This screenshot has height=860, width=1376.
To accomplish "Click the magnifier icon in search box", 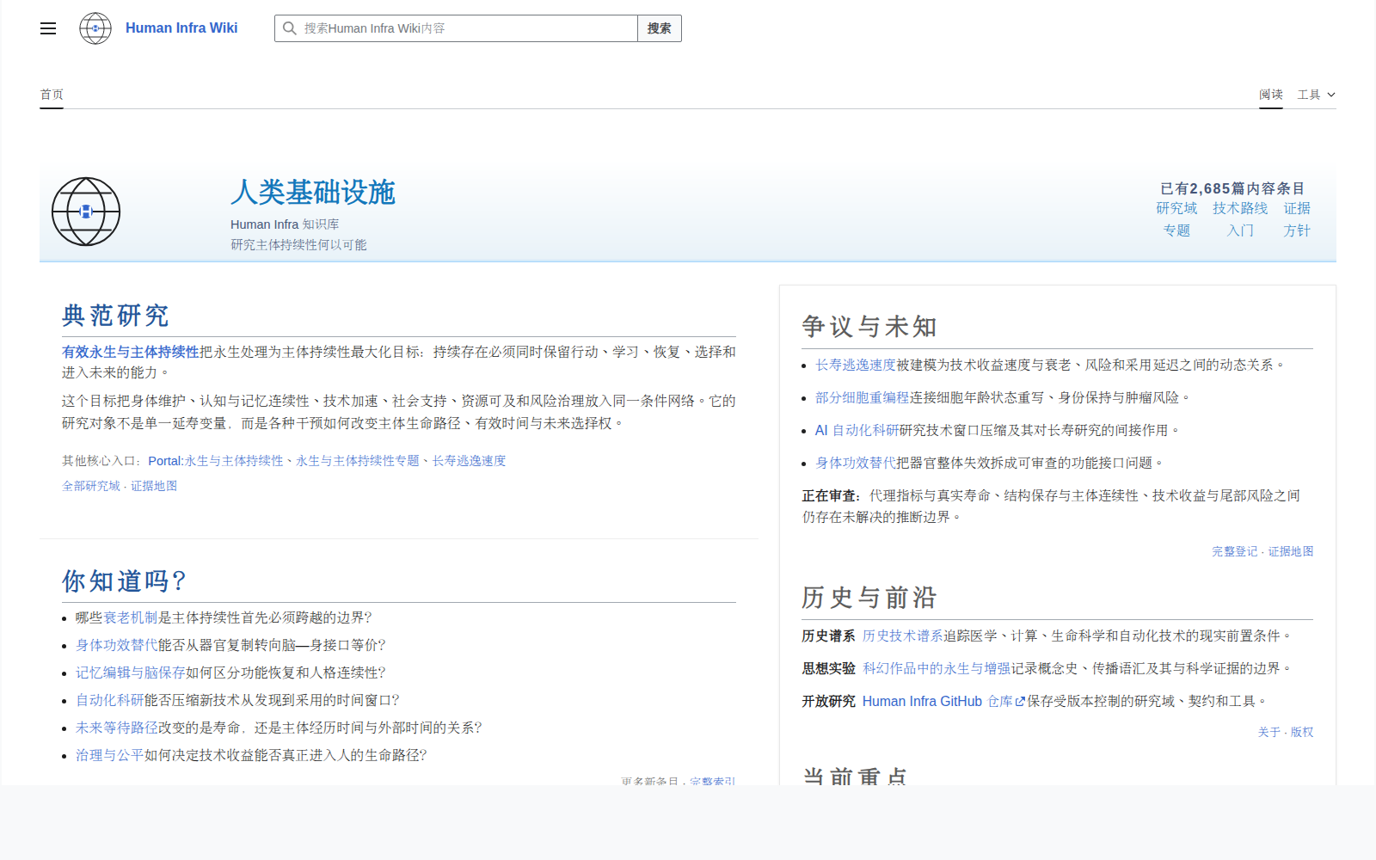I will 290,28.
